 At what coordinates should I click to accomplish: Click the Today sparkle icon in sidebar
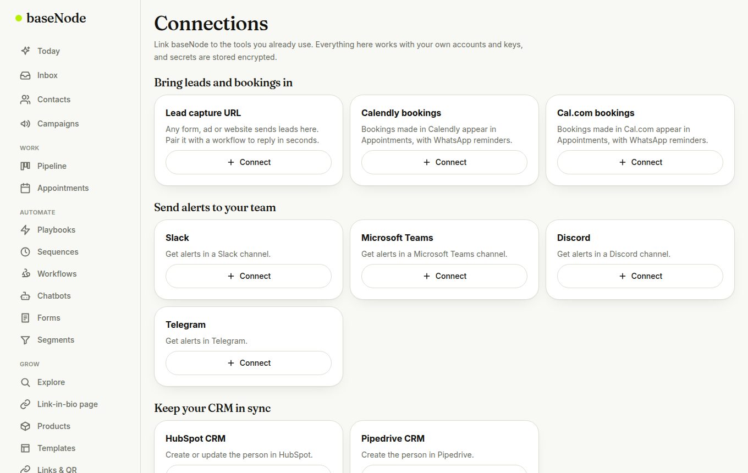coord(25,51)
